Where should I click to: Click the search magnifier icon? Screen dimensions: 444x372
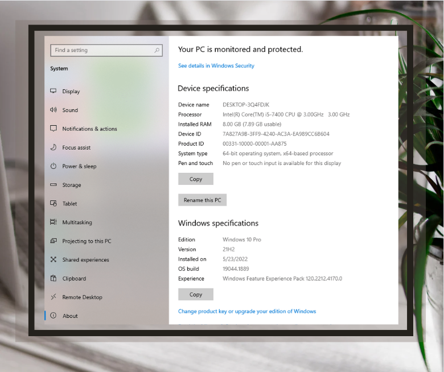[x=157, y=51]
